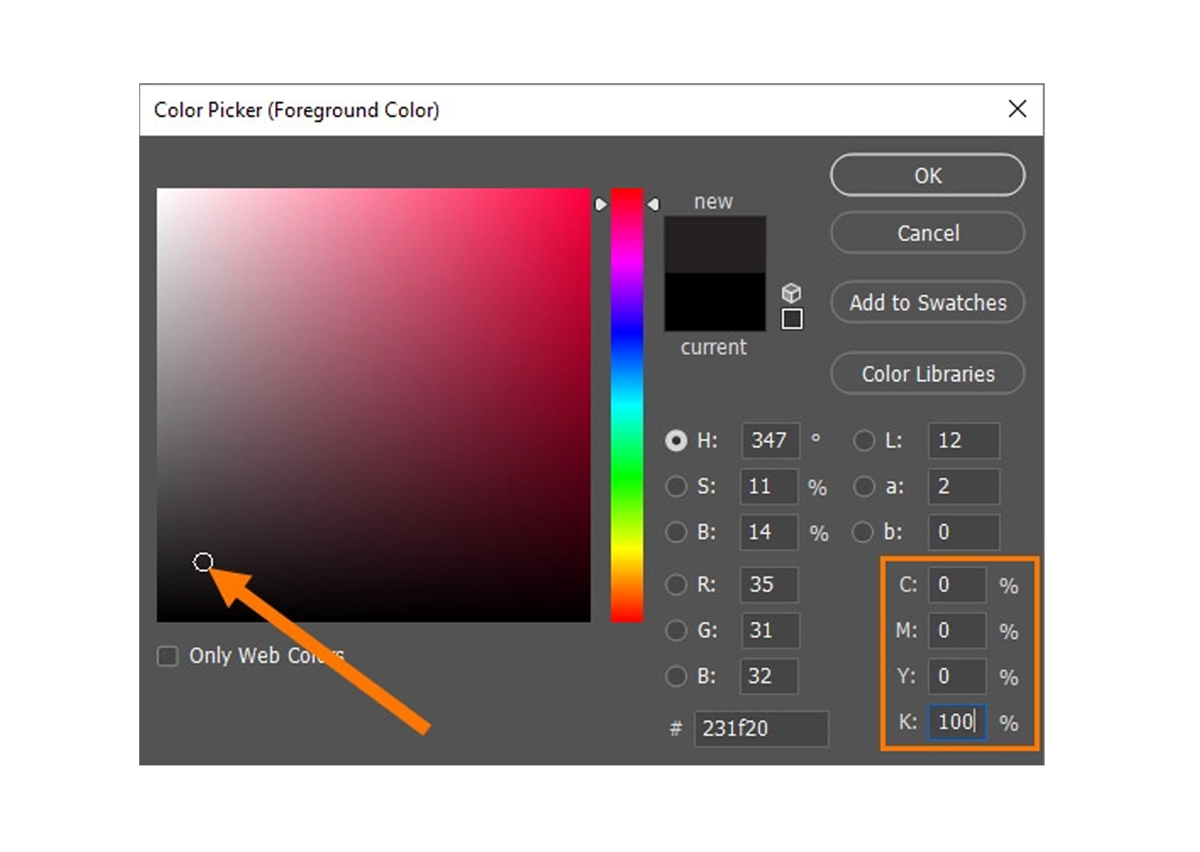Image resolution: width=1200 pixels, height=852 pixels.
Task: Click the G green value field
Action: (x=769, y=631)
